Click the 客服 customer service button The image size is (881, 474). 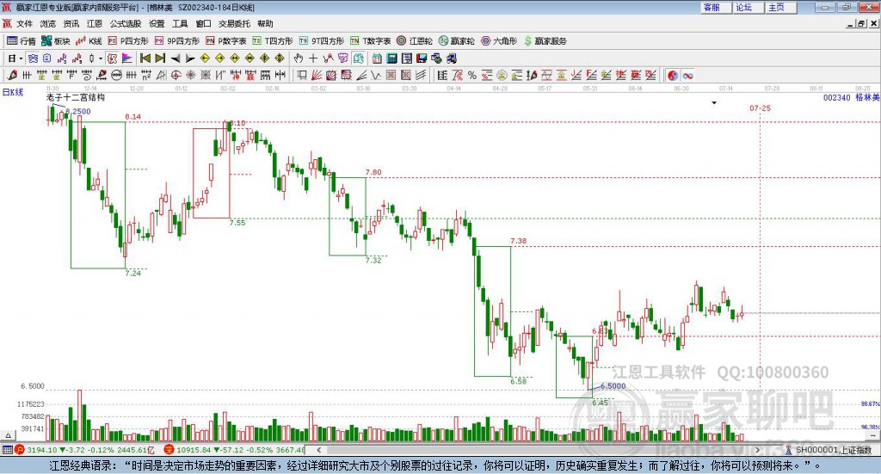click(716, 7)
